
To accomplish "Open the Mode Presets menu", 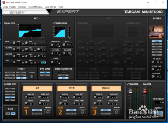I will click(x=9, y=7).
